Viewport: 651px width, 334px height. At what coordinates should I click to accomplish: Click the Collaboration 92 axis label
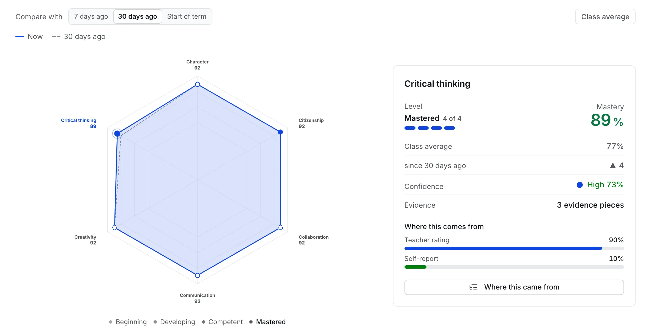click(x=314, y=240)
